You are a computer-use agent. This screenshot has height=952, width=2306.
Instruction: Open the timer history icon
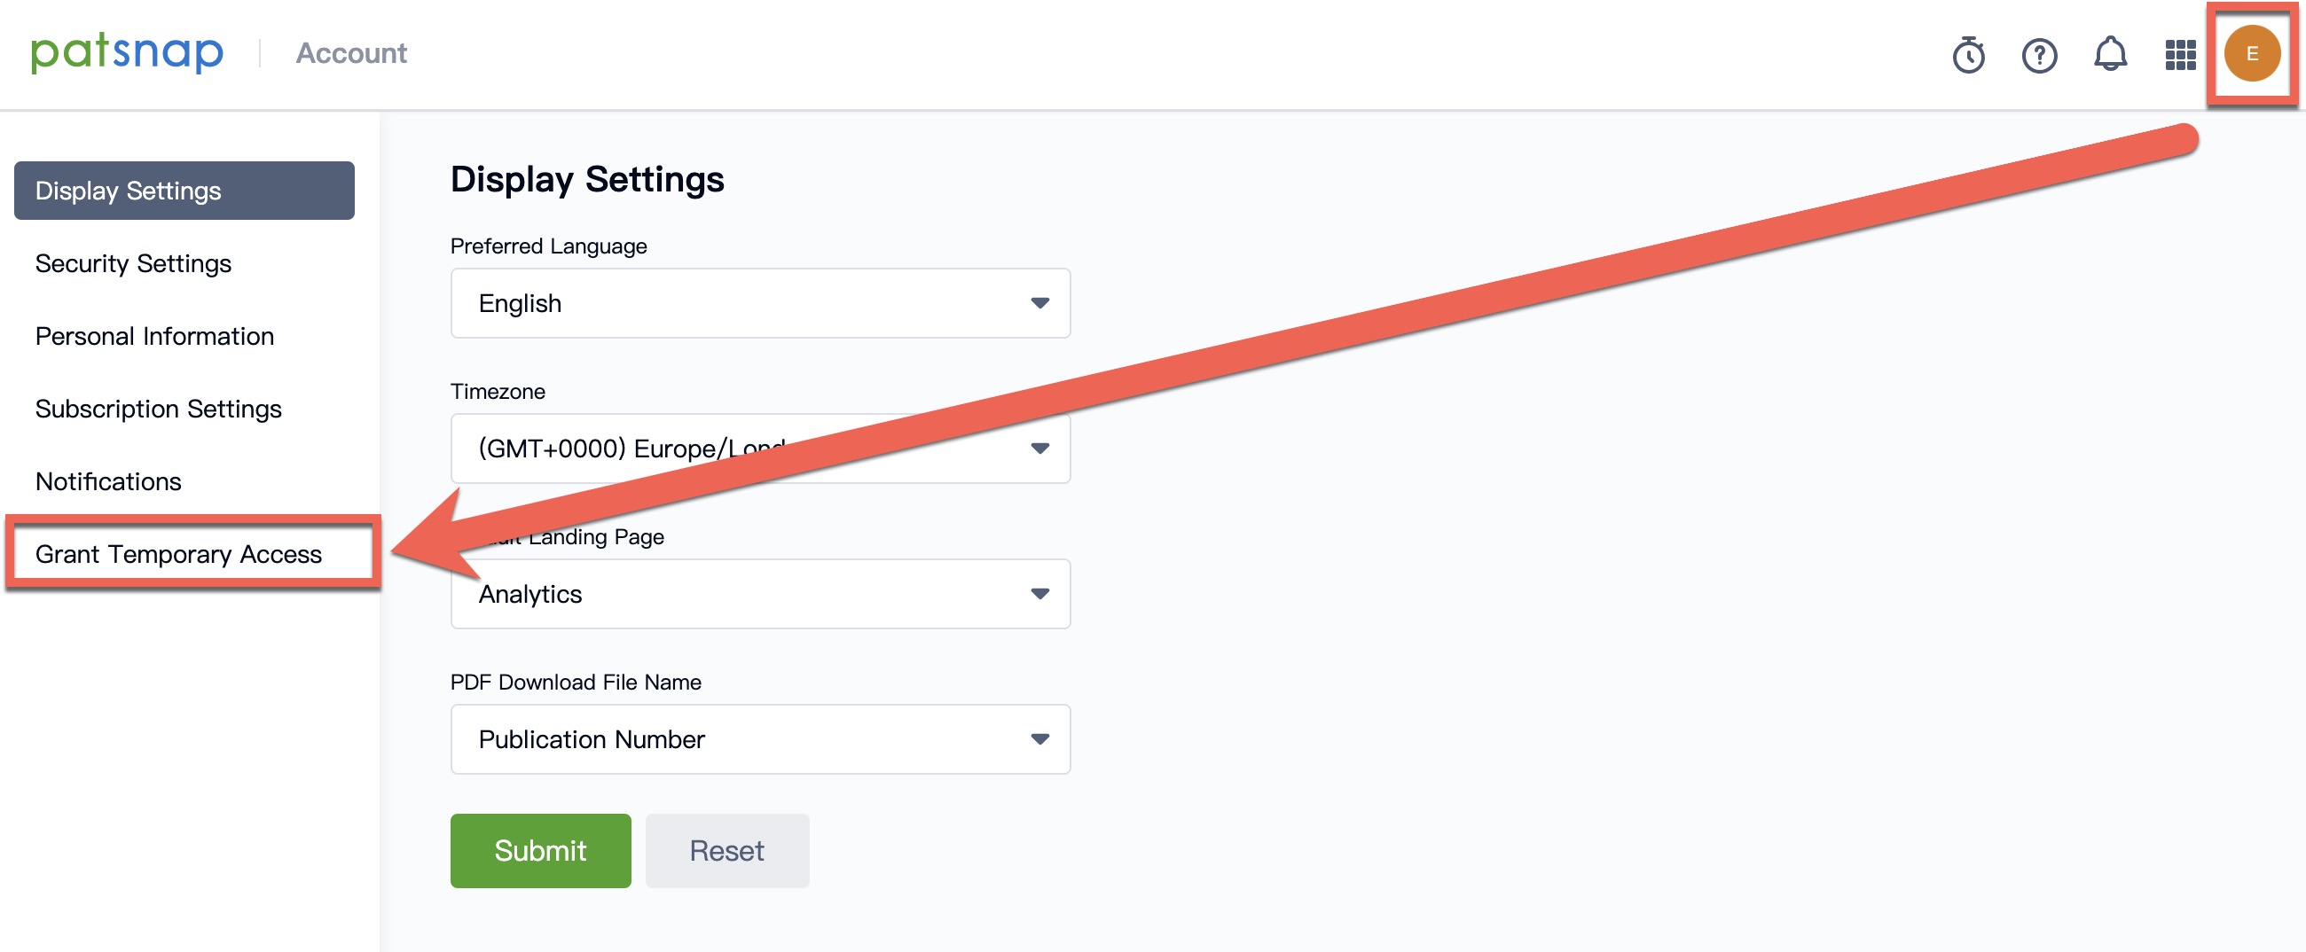point(1967,56)
